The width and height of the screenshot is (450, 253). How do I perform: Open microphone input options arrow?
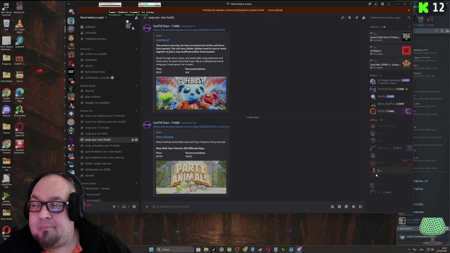(x=118, y=207)
